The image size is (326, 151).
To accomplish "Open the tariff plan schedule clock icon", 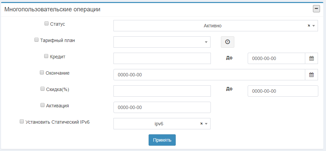I will (228, 42).
